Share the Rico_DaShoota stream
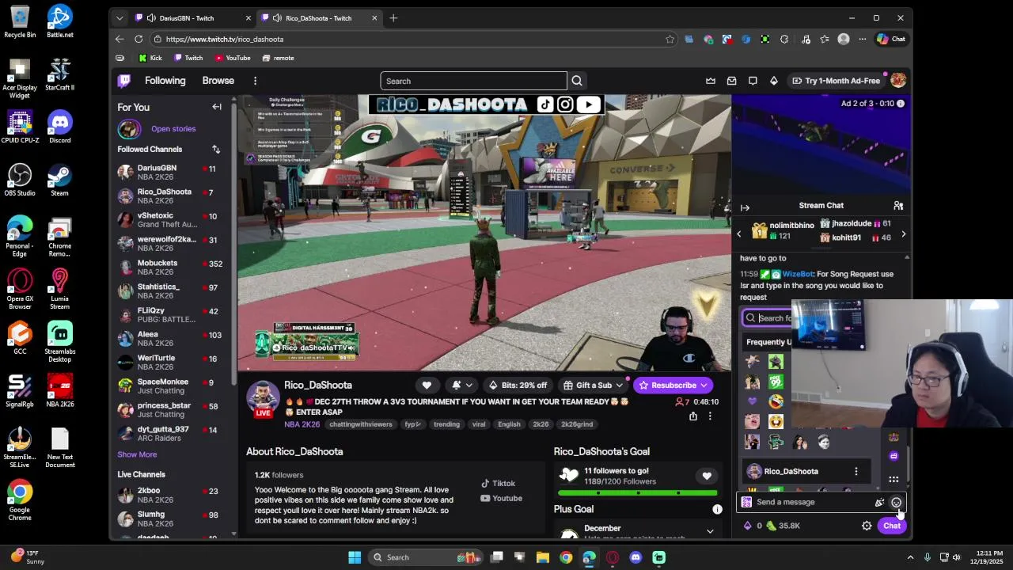The width and height of the screenshot is (1013, 570). 693,416
